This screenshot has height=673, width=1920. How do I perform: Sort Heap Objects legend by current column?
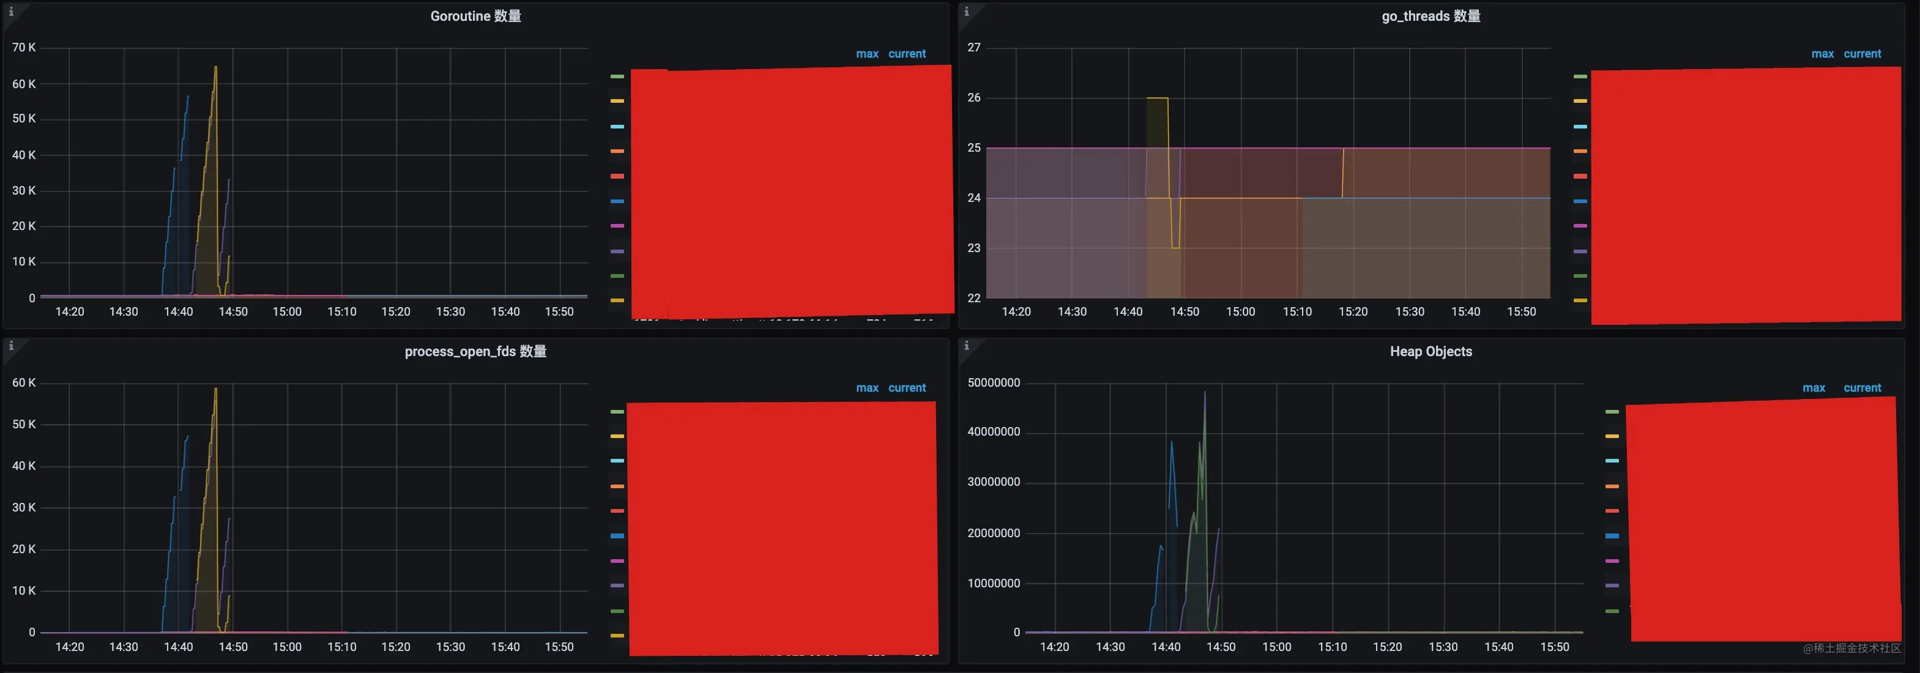(x=1862, y=387)
